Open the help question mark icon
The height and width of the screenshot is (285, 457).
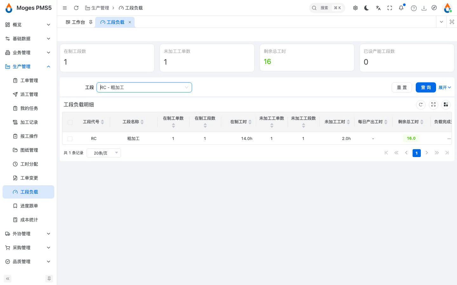414,8
